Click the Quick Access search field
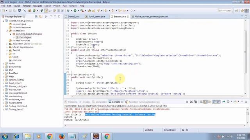This screenshot has width=250, height=140. (224, 10)
